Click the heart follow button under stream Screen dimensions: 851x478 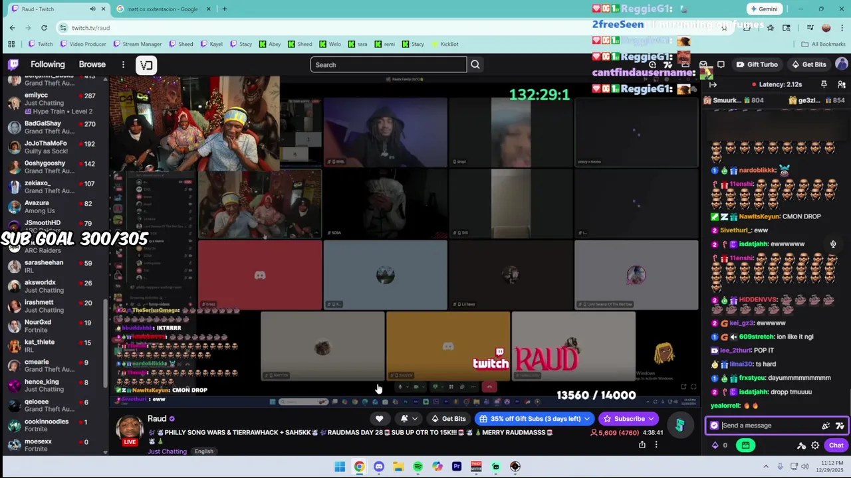click(380, 419)
